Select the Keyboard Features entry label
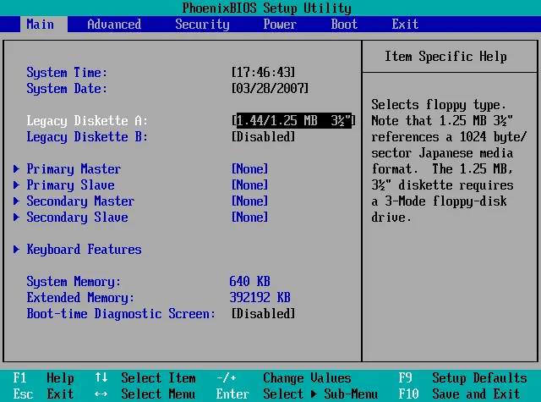The image size is (541, 402). (84, 250)
